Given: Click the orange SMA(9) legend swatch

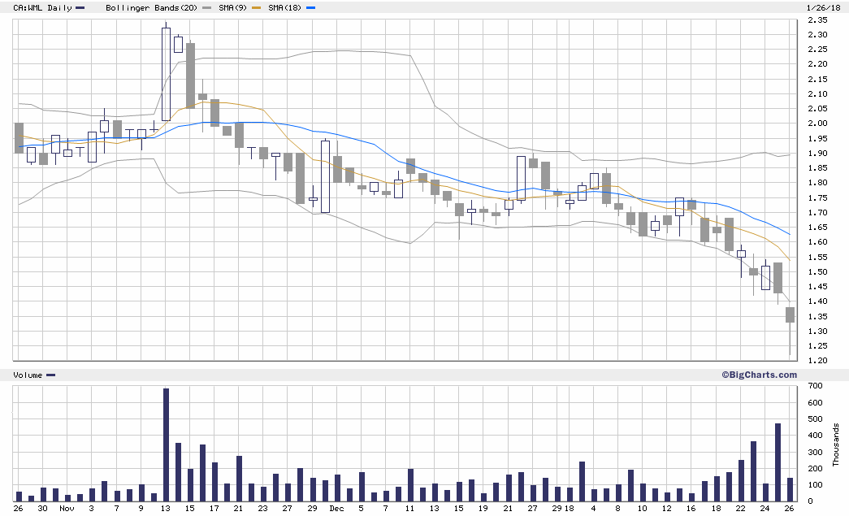Looking at the screenshot, I should click(x=259, y=7).
